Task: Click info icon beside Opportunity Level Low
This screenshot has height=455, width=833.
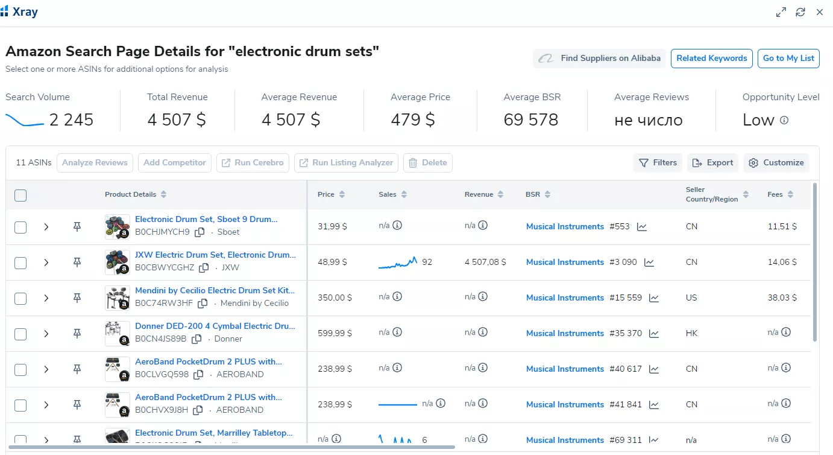Action: (784, 120)
